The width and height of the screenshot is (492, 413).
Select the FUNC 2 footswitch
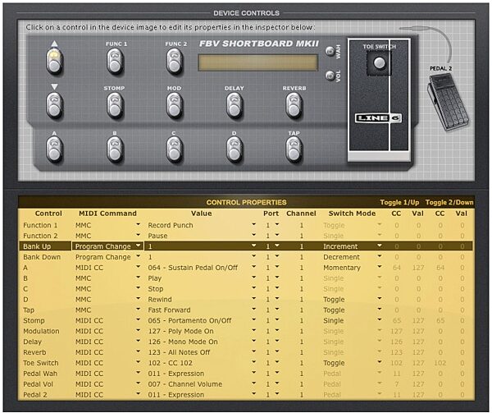point(175,62)
